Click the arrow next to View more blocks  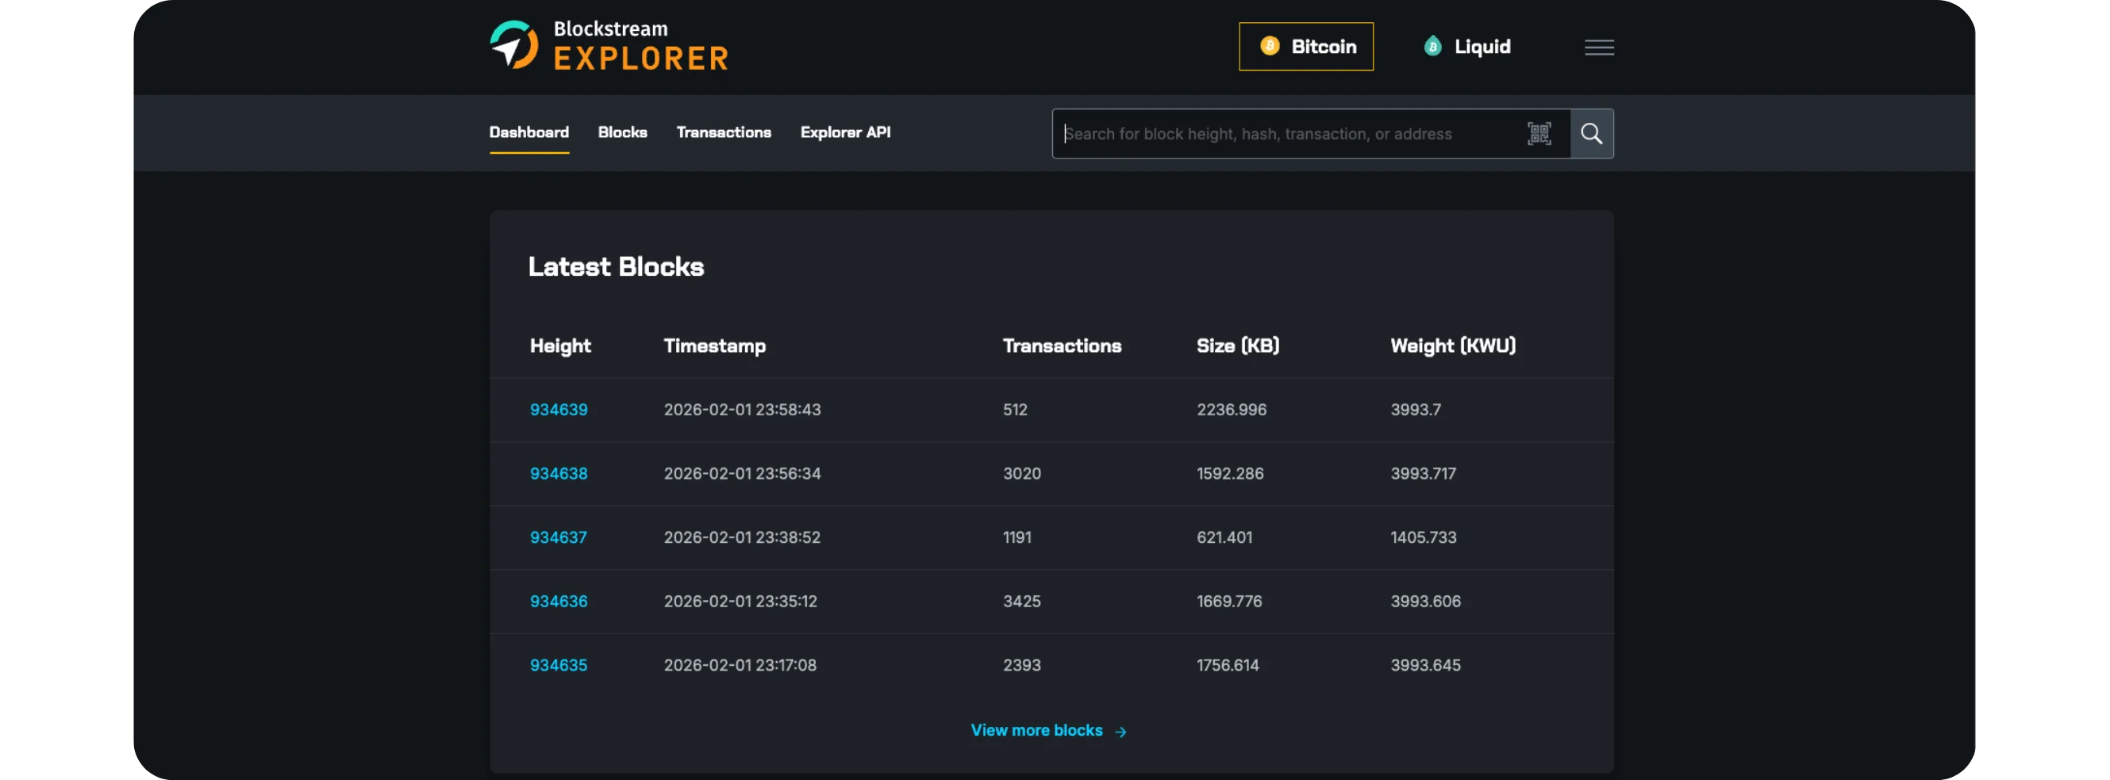pos(1120,732)
